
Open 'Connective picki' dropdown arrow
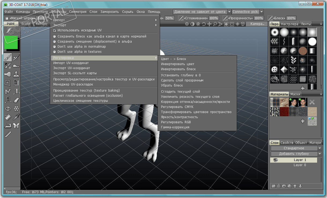click(262, 12)
